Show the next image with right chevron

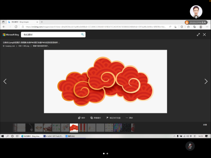[x=206, y=81]
